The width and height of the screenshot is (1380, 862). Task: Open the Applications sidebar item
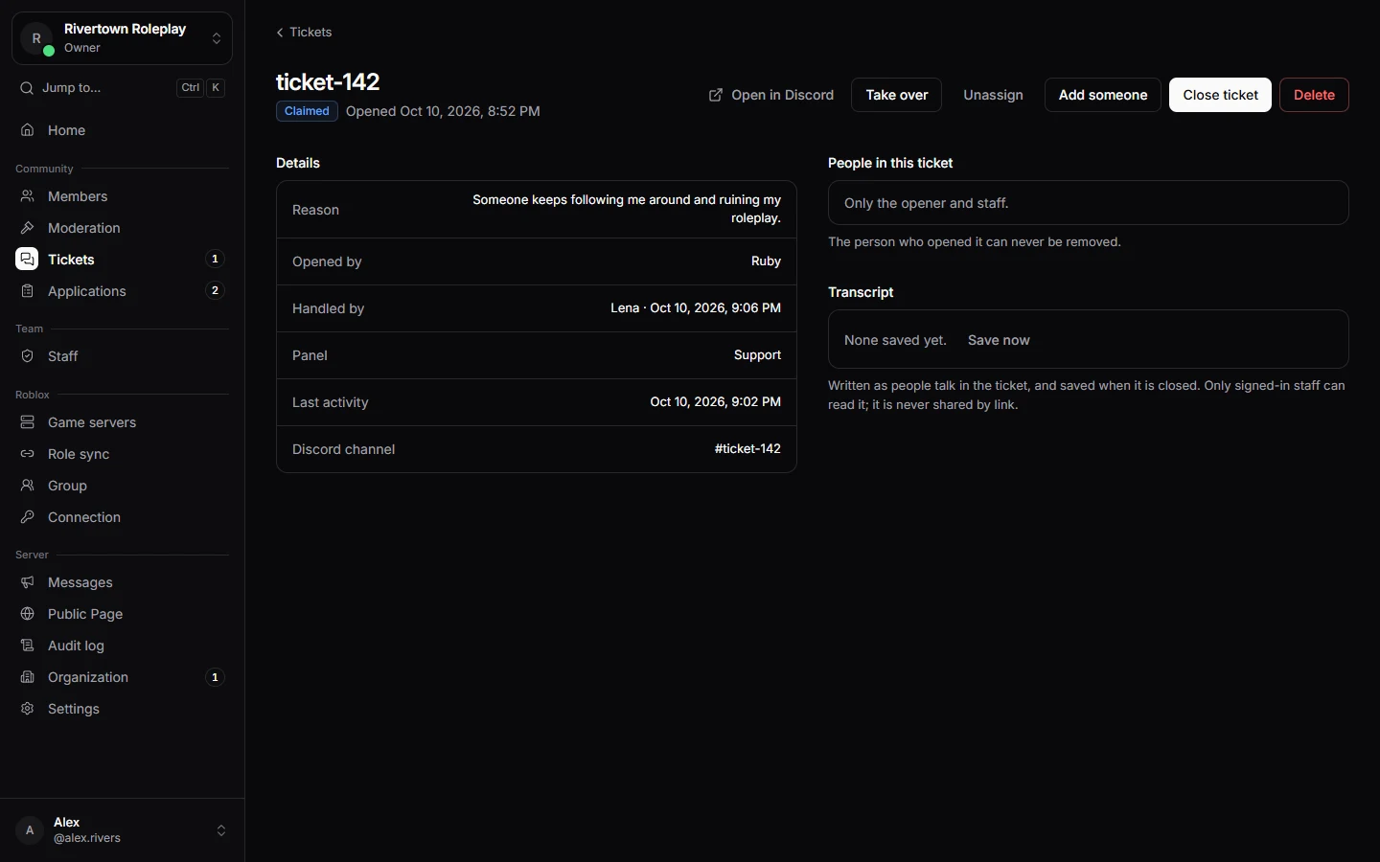(x=122, y=291)
